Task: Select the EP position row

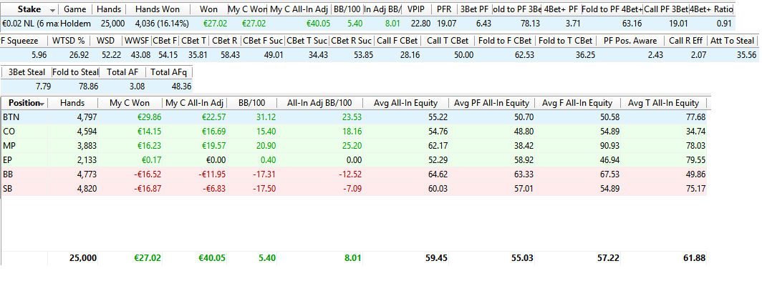Action: (354, 159)
